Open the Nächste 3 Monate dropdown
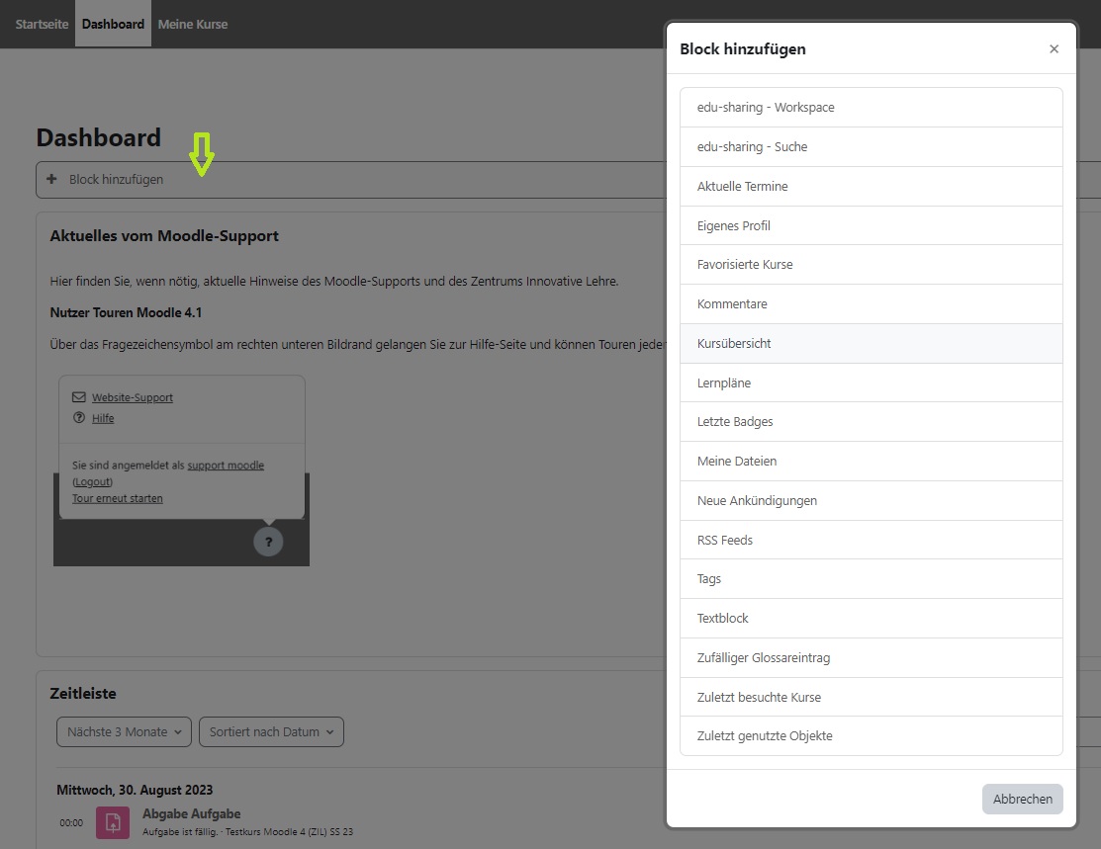Image resolution: width=1101 pixels, height=849 pixels. coord(125,732)
